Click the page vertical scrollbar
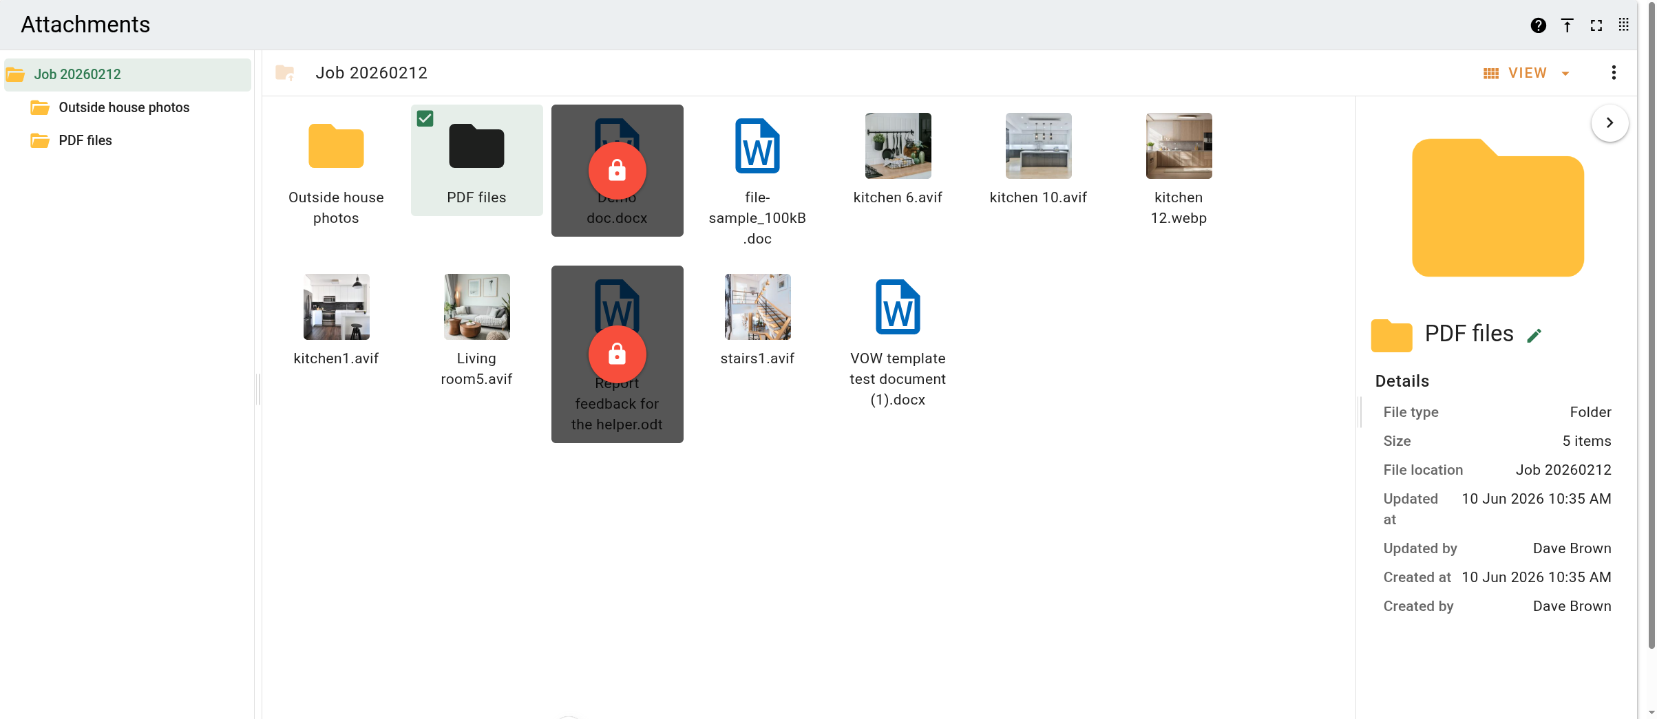Viewport: 1657px width, 719px height. 1651,327
